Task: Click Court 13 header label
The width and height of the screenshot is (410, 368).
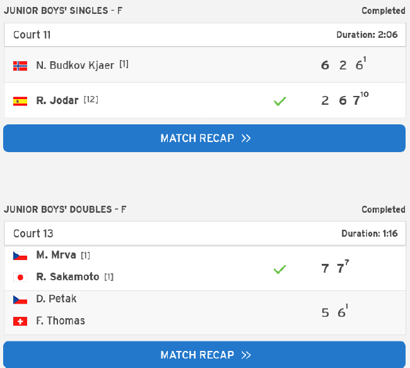Action: pos(33,234)
